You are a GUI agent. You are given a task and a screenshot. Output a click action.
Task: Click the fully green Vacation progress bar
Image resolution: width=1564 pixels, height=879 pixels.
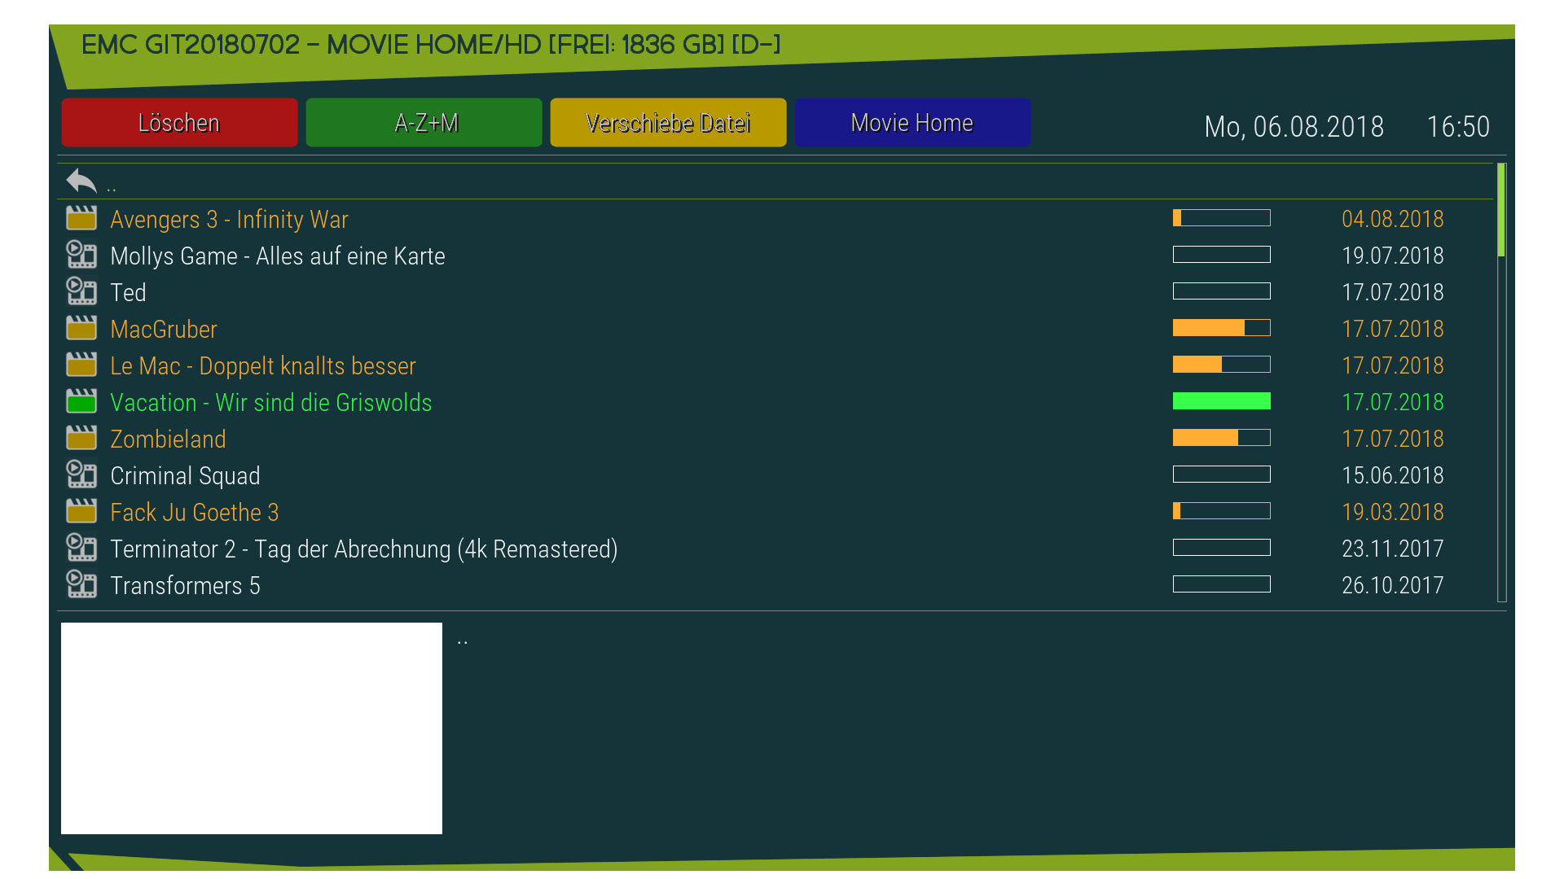[x=1221, y=401]
